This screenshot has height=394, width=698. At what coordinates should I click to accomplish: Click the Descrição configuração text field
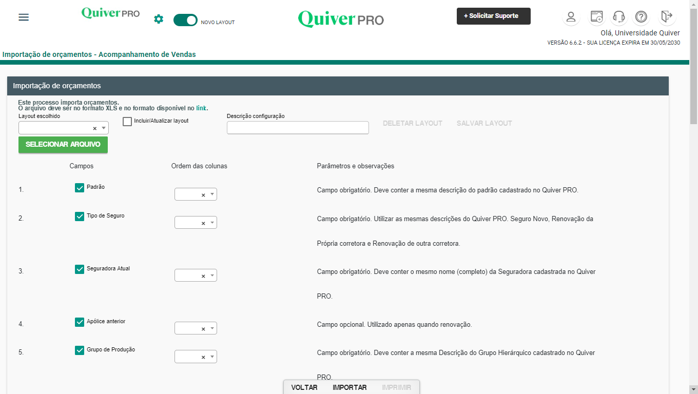tap(298, 128)
